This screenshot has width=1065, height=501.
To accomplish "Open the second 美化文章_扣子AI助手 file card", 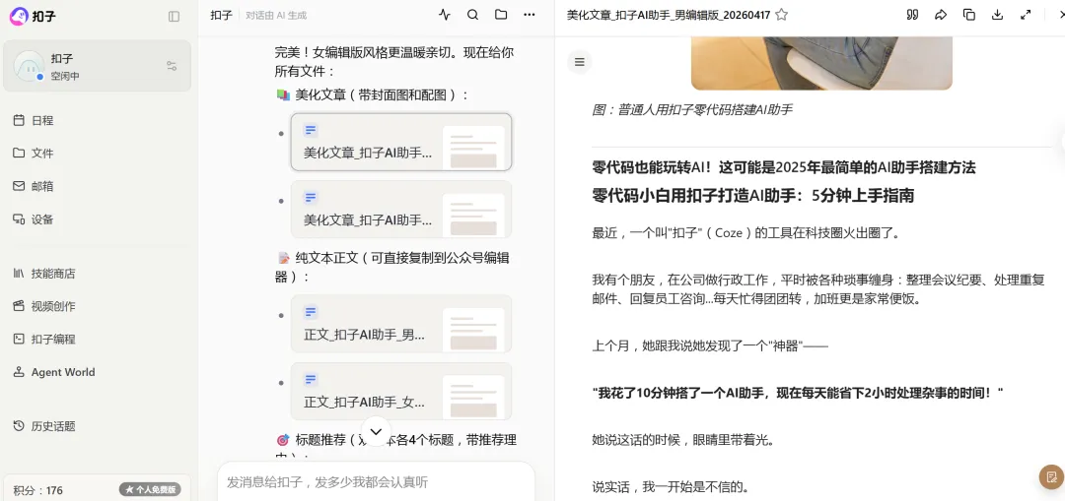I will point(401,209).
